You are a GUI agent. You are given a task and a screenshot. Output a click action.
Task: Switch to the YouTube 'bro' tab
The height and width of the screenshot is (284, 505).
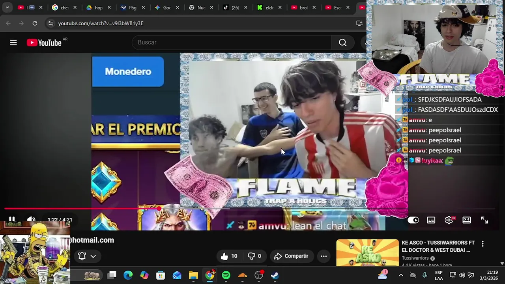[x=303, y=7]
